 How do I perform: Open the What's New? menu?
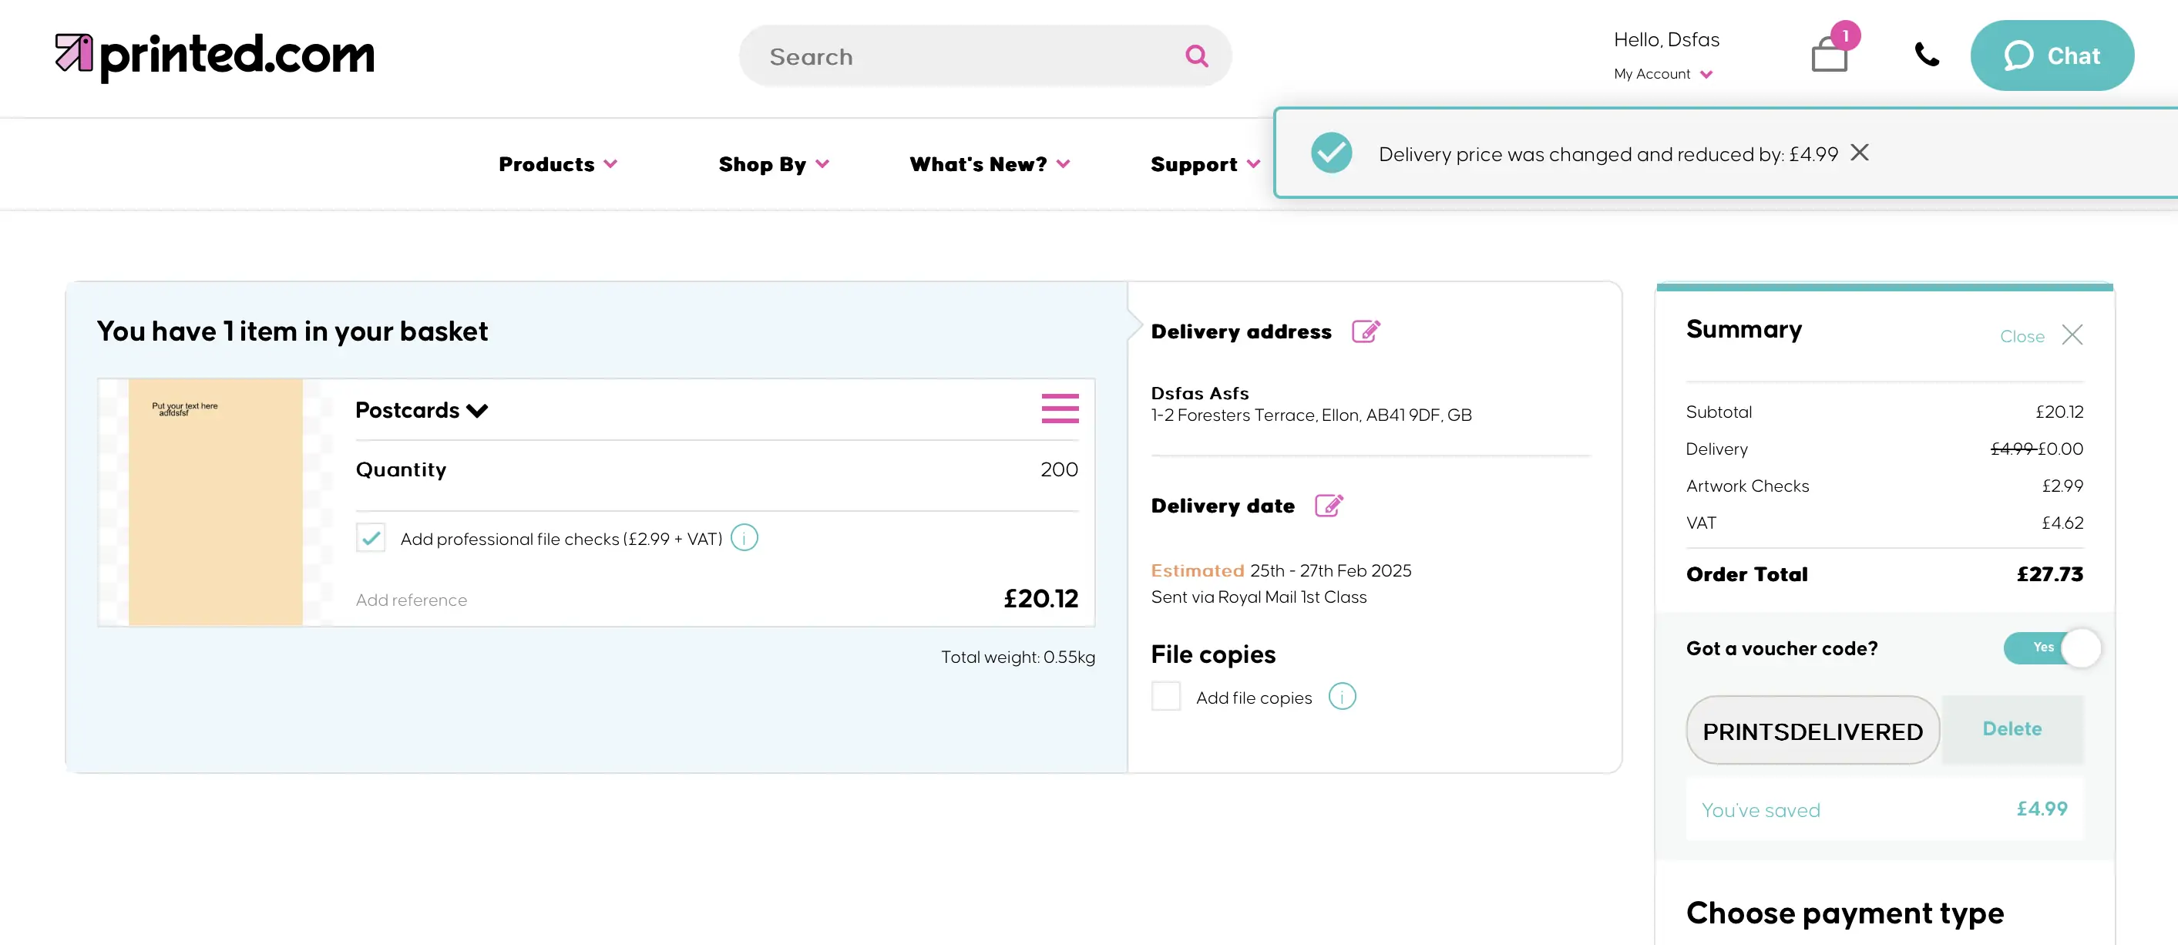(990, 164)
